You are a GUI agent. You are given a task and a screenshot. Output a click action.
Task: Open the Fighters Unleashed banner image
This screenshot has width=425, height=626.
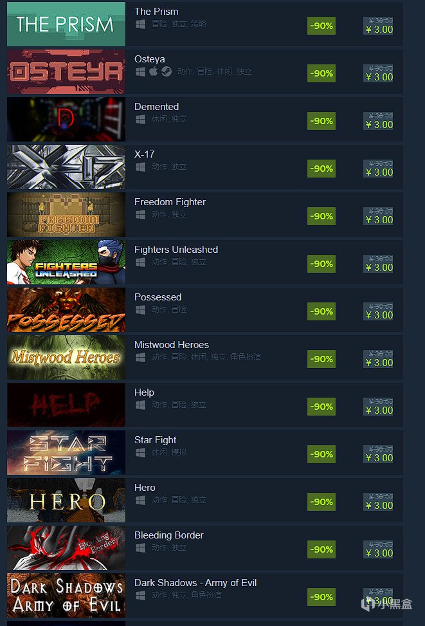point(66,262)
